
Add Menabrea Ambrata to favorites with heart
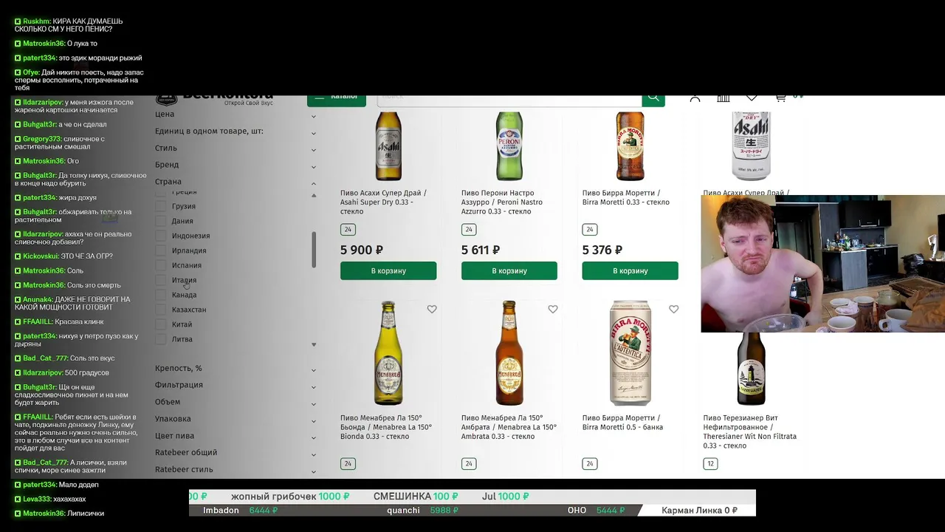click(x=553, y=310)
